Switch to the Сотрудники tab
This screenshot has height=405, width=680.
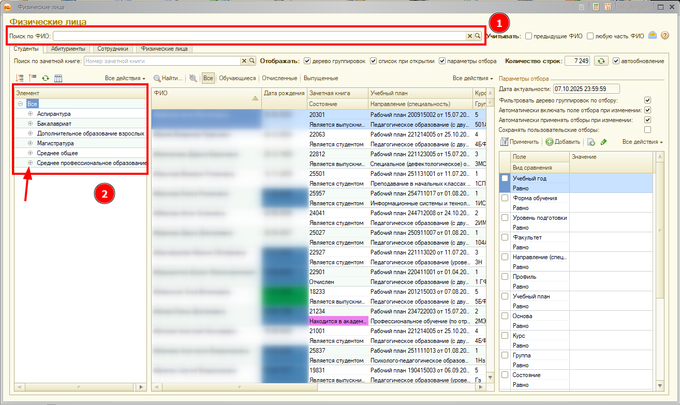pyautogui.click(x=113, y=49)
